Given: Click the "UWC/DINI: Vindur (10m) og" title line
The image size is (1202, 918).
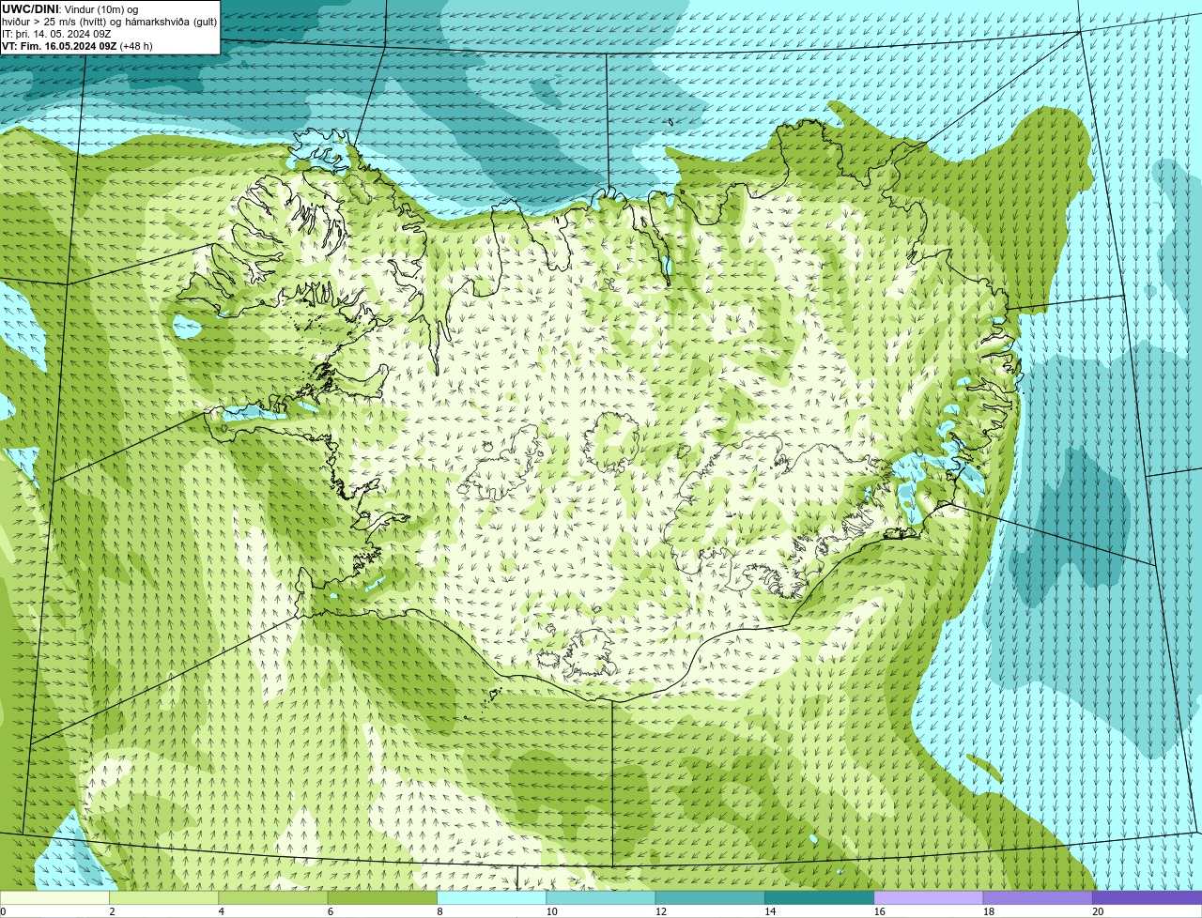Looking at the screenshot, I should click(x=70, y=9).
